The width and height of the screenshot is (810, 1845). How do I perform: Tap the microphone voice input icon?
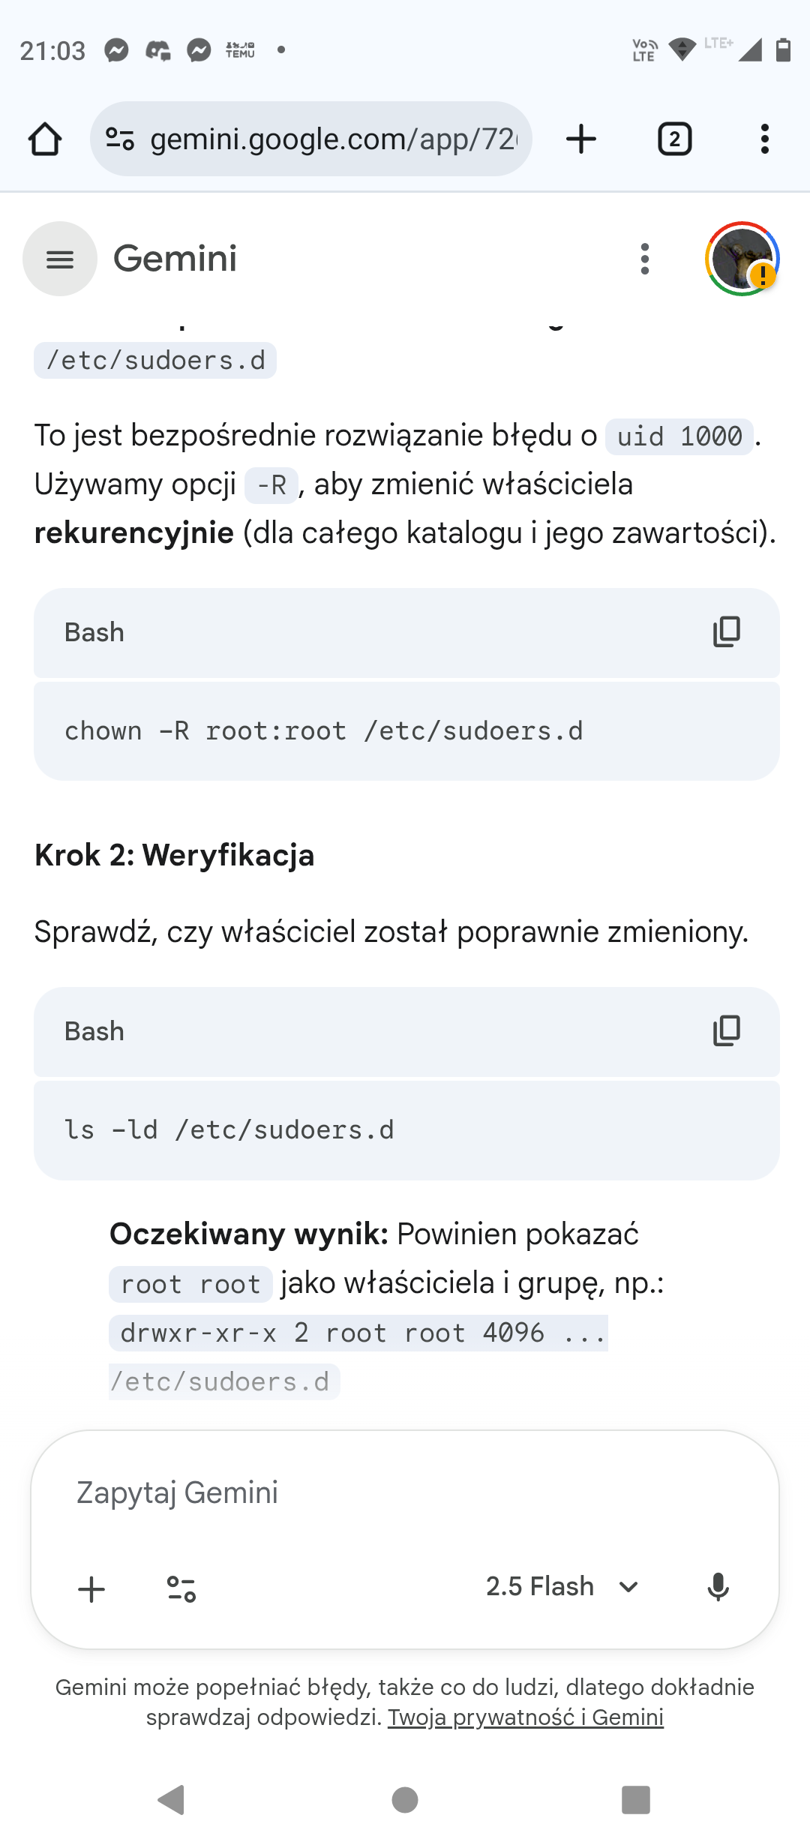tap(718, 1586)
